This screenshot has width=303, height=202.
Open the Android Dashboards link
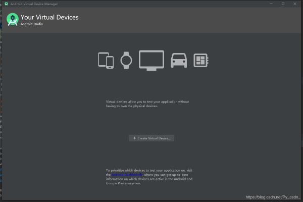[127, 175]
